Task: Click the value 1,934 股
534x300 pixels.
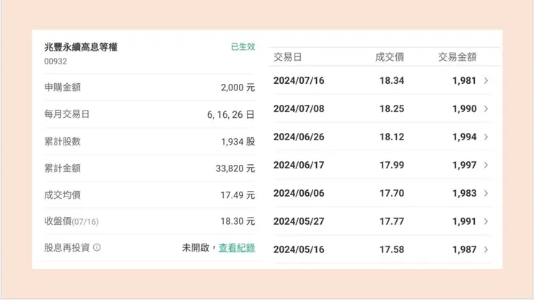Action: click(x=238, y=142)
